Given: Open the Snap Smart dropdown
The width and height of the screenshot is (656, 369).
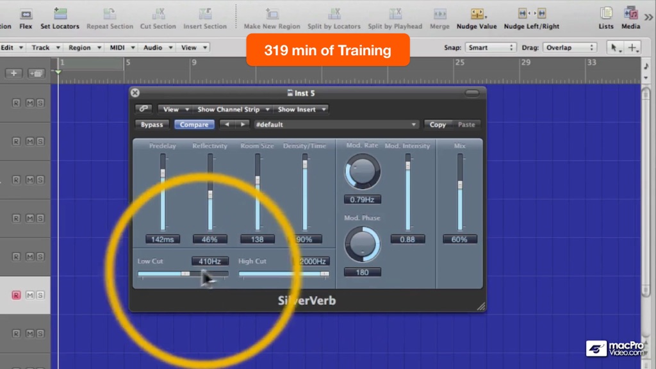Looking at the screenshot, I should point(490,47).
